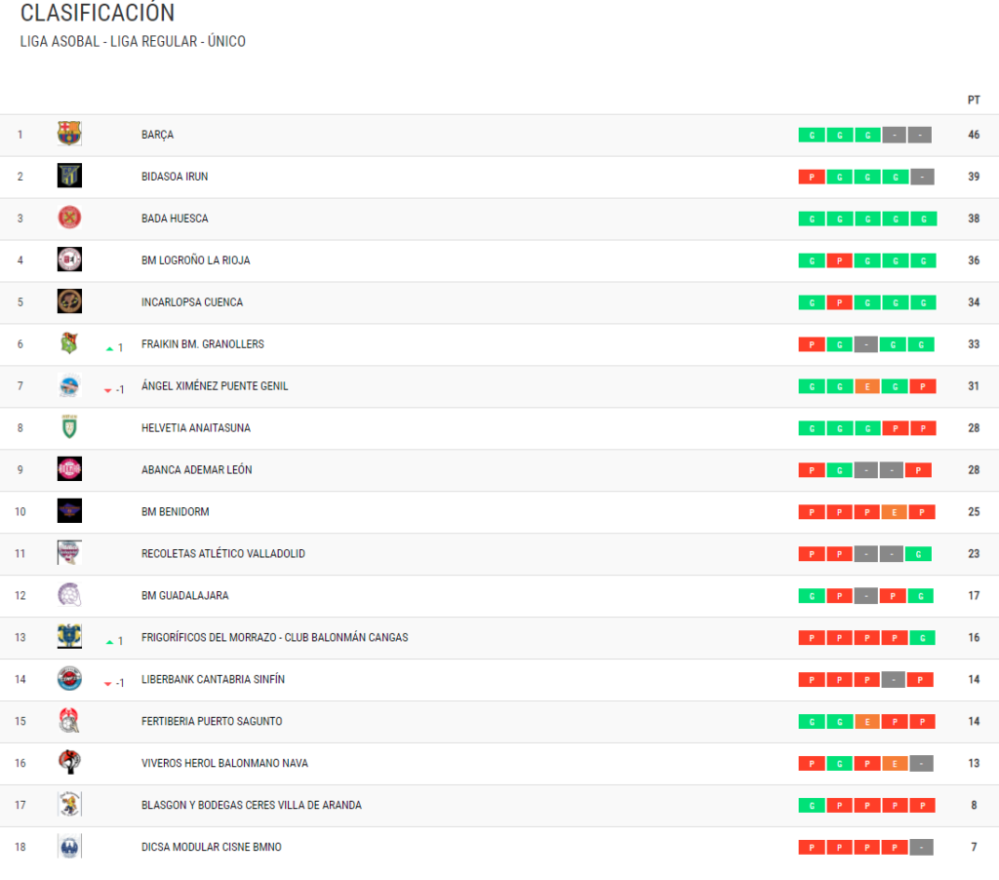
Task: Click BM Benidorm's 25 points value
Action: 974,511
